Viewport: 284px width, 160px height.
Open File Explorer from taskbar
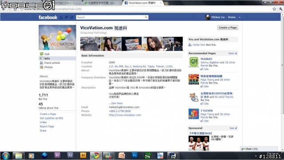[x=19, y=156]
